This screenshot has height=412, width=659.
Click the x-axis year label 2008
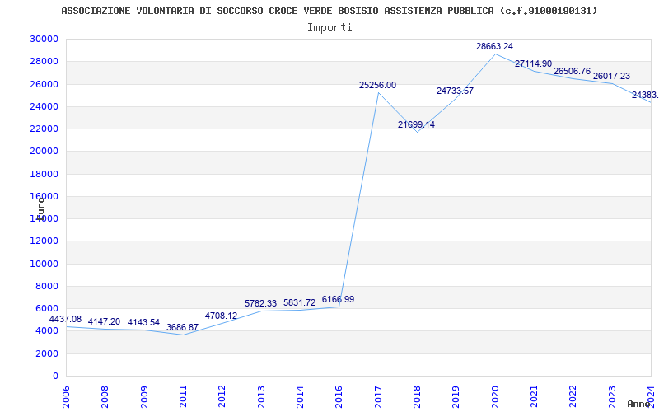105,396
